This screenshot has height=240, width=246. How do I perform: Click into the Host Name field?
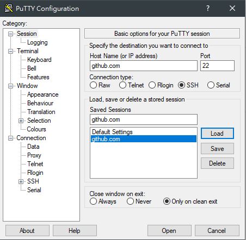pos(144,66)
